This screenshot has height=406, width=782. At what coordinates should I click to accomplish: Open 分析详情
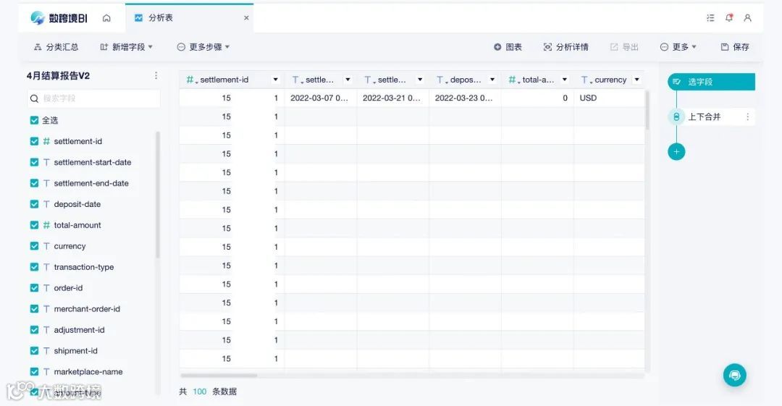click(x=566, y=47)
